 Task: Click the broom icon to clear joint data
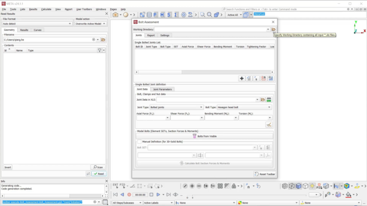(x=269, y=125)
